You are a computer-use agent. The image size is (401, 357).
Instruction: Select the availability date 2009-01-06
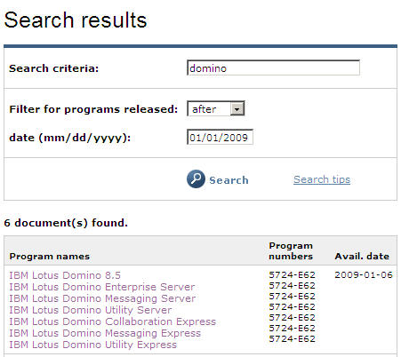coord(364,275)
